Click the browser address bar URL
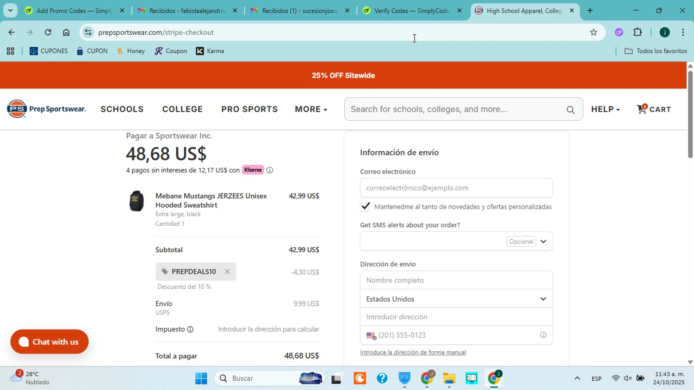 pyautogui.click(x=156, y=32)
